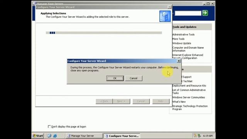247x139 pixels.
Task: Launch Internet Explorer from quick launch
Action: 55,136
